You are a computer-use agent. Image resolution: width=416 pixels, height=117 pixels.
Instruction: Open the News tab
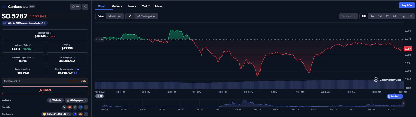(132, 6)
